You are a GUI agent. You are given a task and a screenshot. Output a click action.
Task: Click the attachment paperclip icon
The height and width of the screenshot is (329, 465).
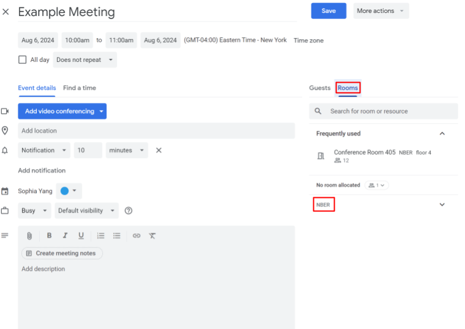29,236
